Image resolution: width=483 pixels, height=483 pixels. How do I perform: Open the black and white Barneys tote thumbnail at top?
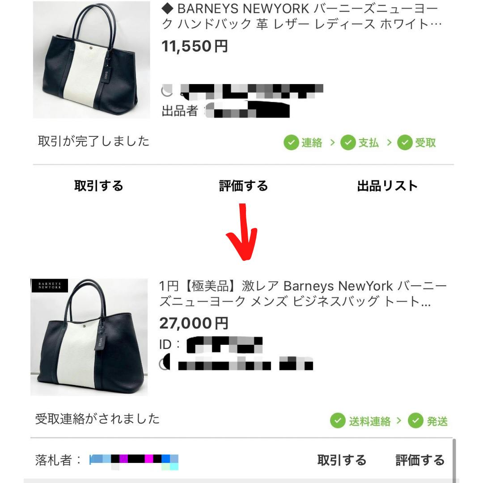92,60
